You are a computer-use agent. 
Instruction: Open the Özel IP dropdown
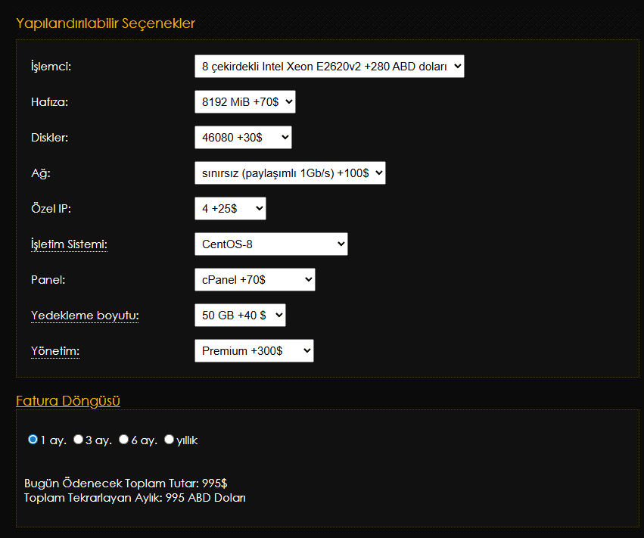click(230, 209)
